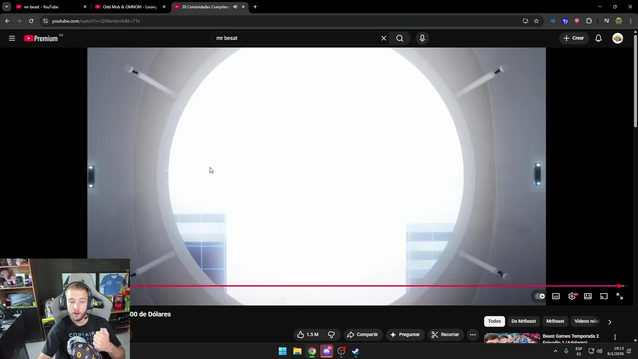This screenshot has width=638, height=359.
Task: Share the video via Compartir
Action: [362, 335]
